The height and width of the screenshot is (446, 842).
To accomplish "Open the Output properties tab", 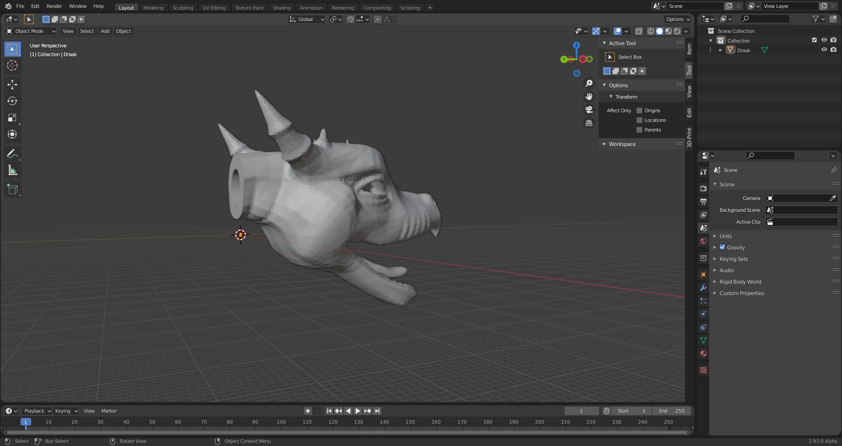I will (703, 201).
